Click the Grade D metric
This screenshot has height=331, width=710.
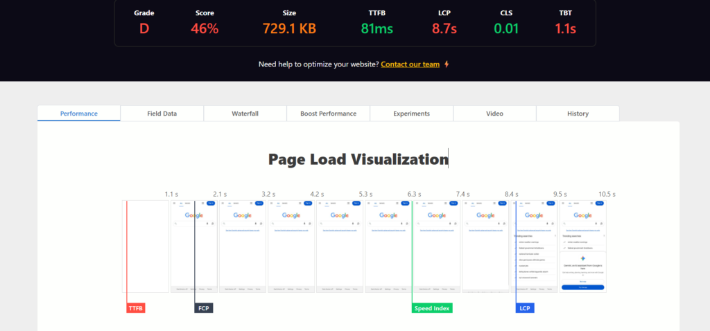pyautogui.click(x=144, y=28)
